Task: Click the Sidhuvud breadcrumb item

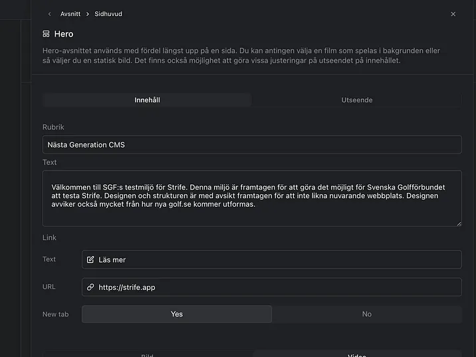Action: point(108,14)
